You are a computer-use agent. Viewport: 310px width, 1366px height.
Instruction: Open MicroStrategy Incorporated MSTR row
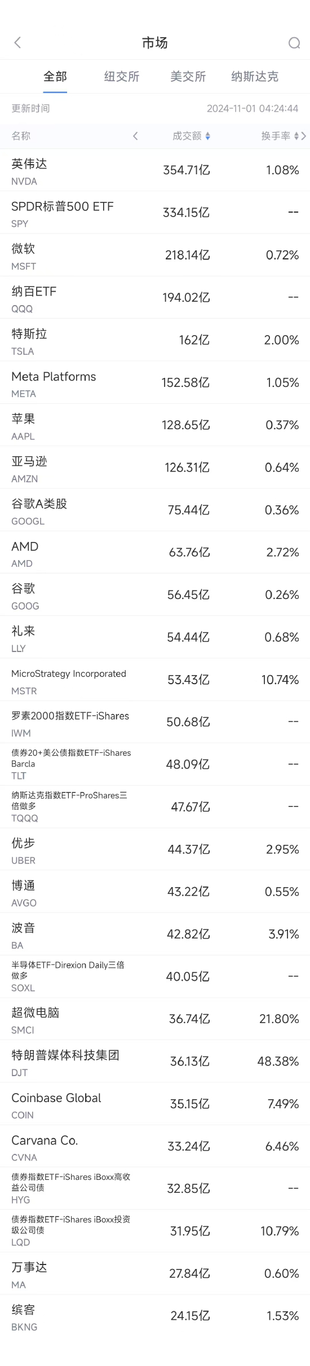pos(155,680)
